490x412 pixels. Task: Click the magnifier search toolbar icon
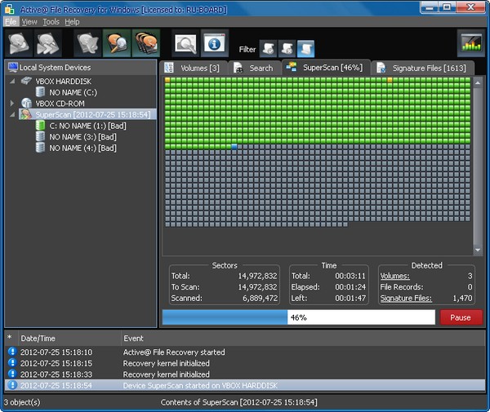[185, 45]
